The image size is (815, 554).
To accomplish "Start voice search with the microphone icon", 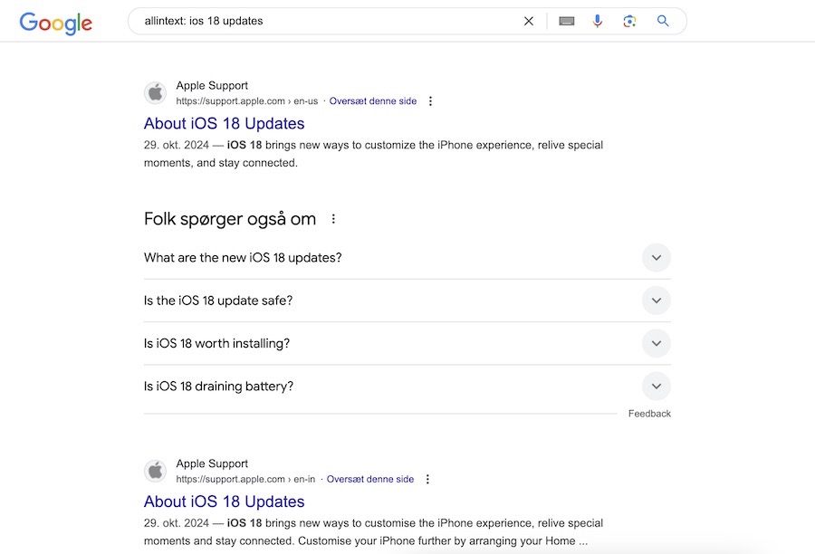I will 597,20.
